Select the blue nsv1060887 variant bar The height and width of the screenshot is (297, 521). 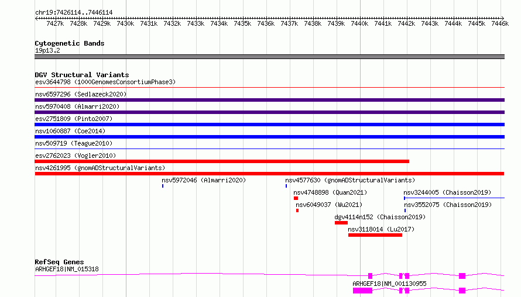(269, 137)
